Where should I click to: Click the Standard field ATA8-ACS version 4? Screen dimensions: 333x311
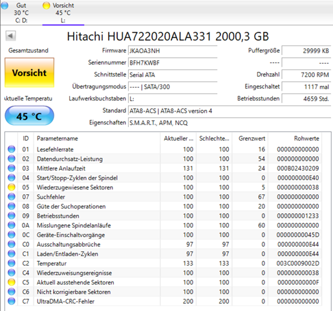[x=230, y=111]
